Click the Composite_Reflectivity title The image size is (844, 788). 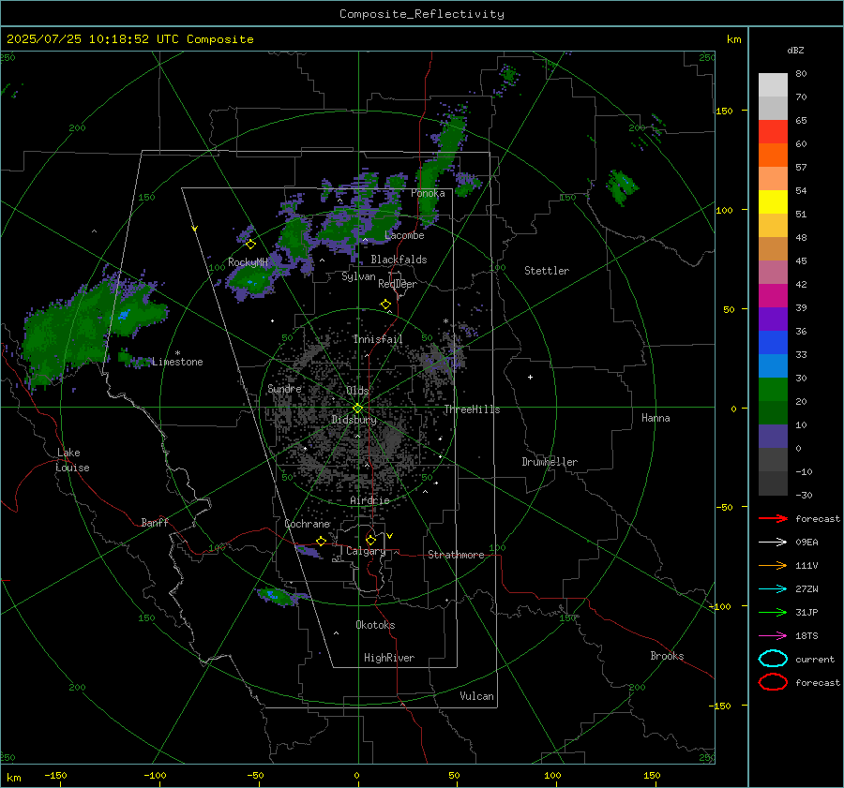421,14
